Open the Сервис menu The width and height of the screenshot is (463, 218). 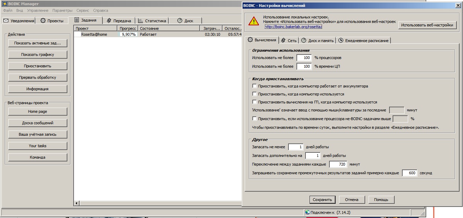83,10
